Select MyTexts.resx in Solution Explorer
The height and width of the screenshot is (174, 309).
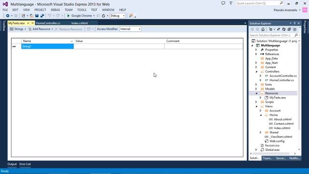(x=278, y=98)
